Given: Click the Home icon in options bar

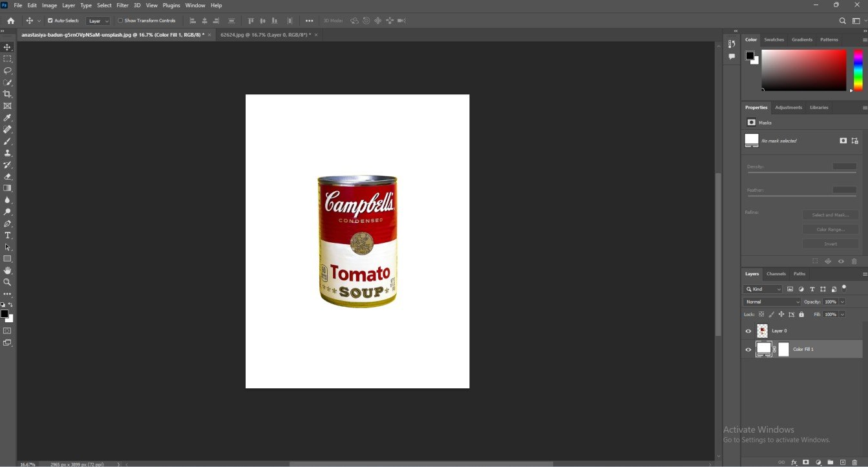Looking at the screenshot, I should [10, 21].
